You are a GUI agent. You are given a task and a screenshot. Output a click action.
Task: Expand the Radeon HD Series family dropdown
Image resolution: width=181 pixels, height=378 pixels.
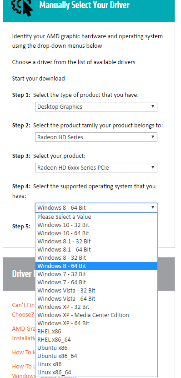(96, 137)
